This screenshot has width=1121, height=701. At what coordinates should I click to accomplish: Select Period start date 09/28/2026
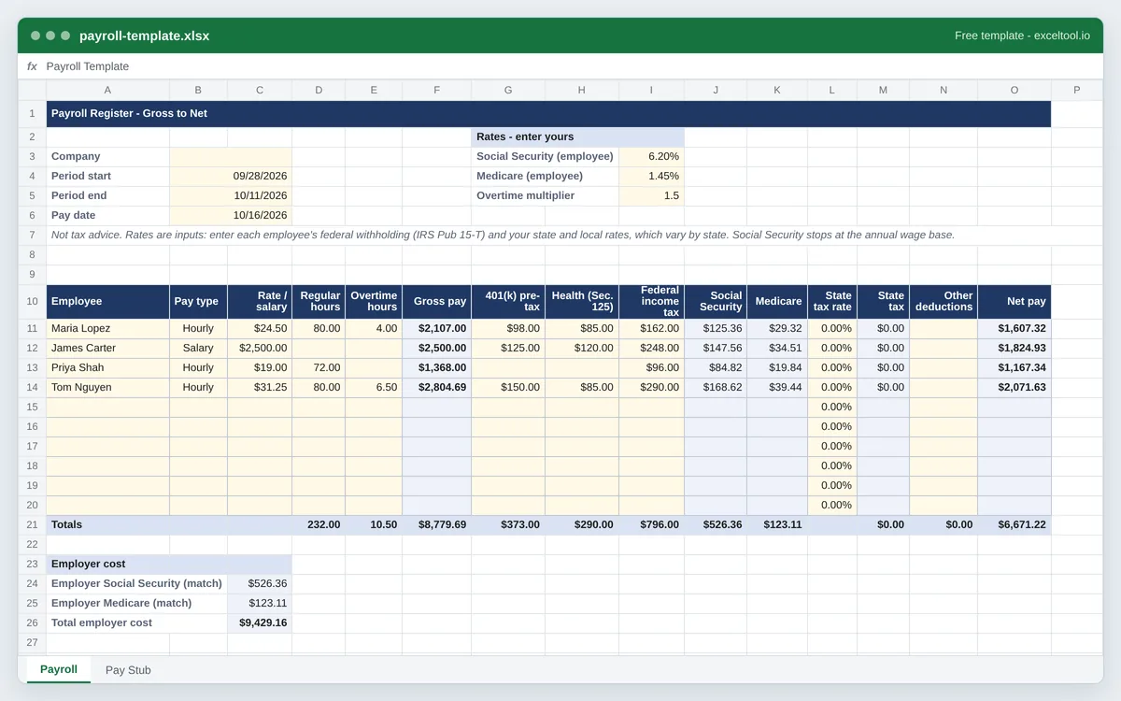click(231, 176)
